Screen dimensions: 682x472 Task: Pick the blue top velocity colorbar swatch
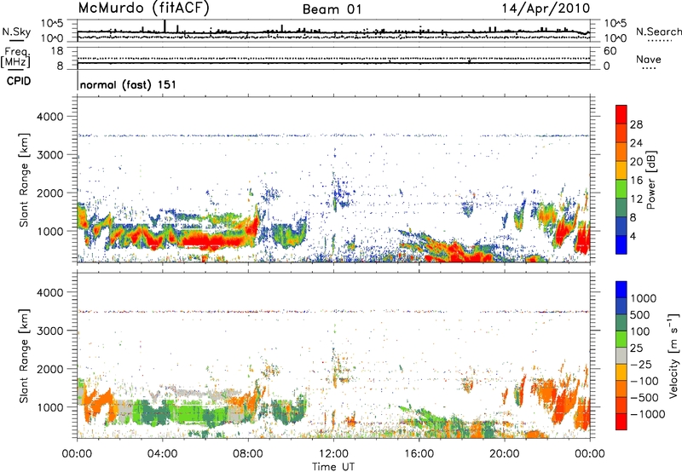(x=621, y=290)
